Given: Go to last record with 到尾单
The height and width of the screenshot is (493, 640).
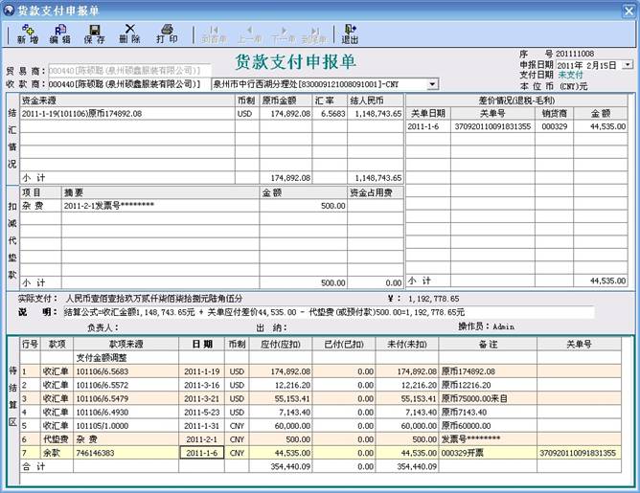Looking at the screenshot, I should coord(314,35).
